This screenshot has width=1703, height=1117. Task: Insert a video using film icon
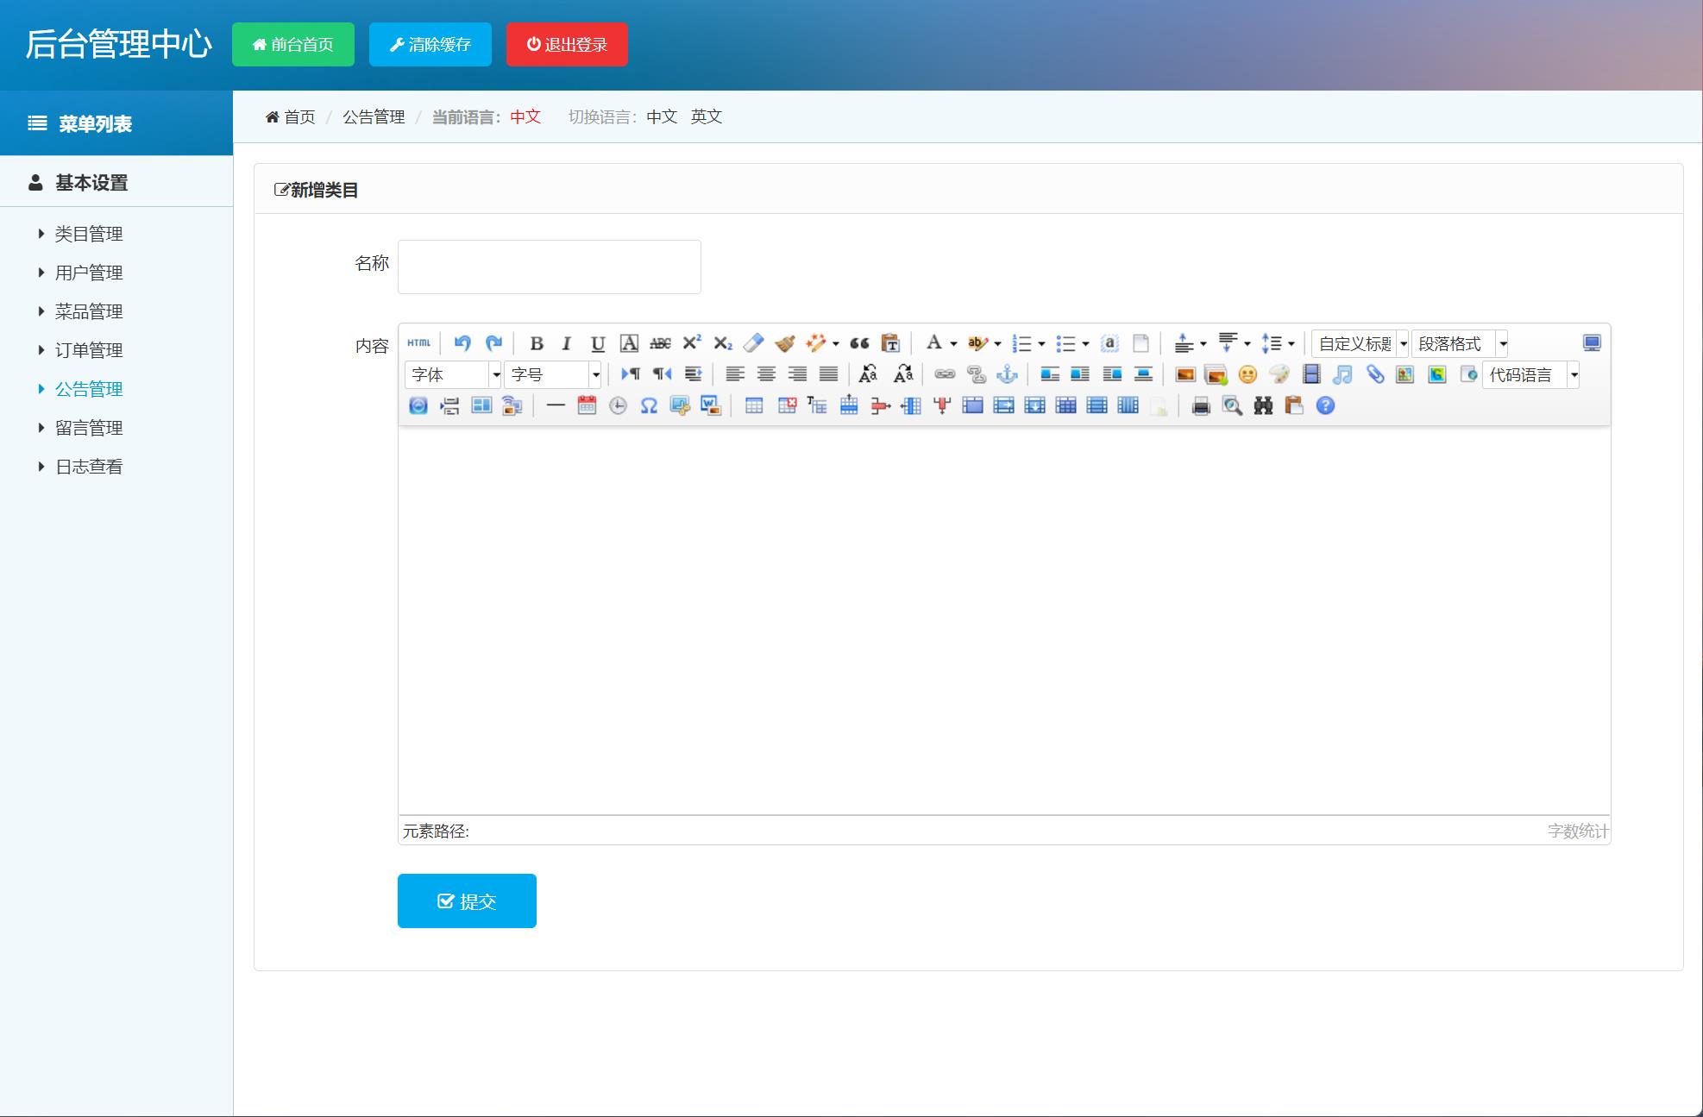click(1310, 374)
